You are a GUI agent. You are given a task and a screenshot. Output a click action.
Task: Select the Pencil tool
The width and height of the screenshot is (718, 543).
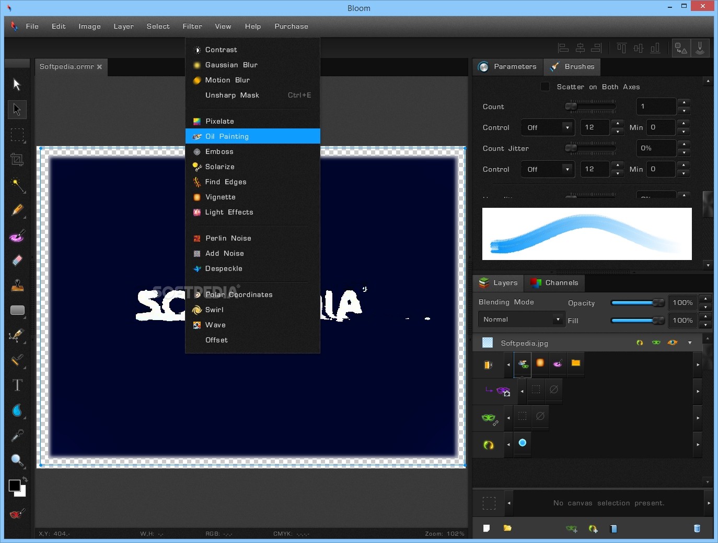click(x=17, y=210)
